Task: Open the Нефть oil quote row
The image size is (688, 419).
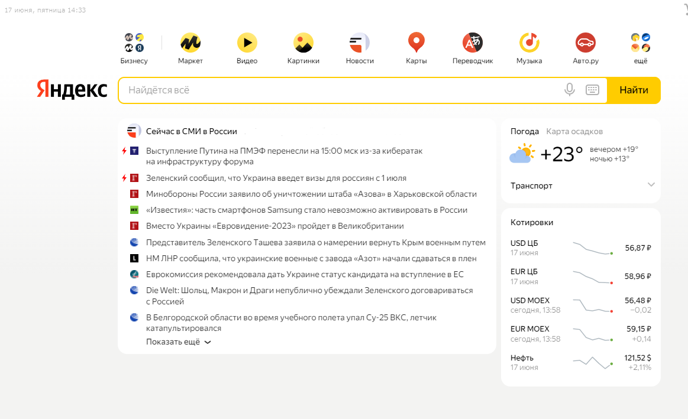Action: 580,362
